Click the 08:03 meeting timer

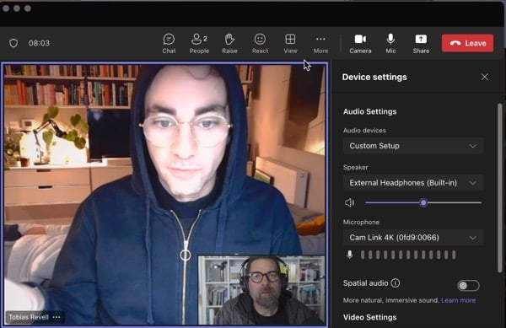tap(39, 43)
